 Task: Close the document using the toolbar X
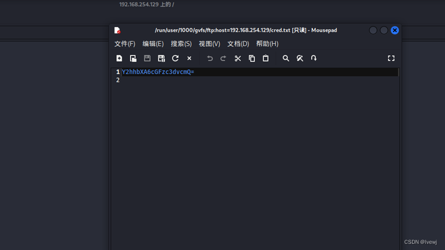[189, 59]
